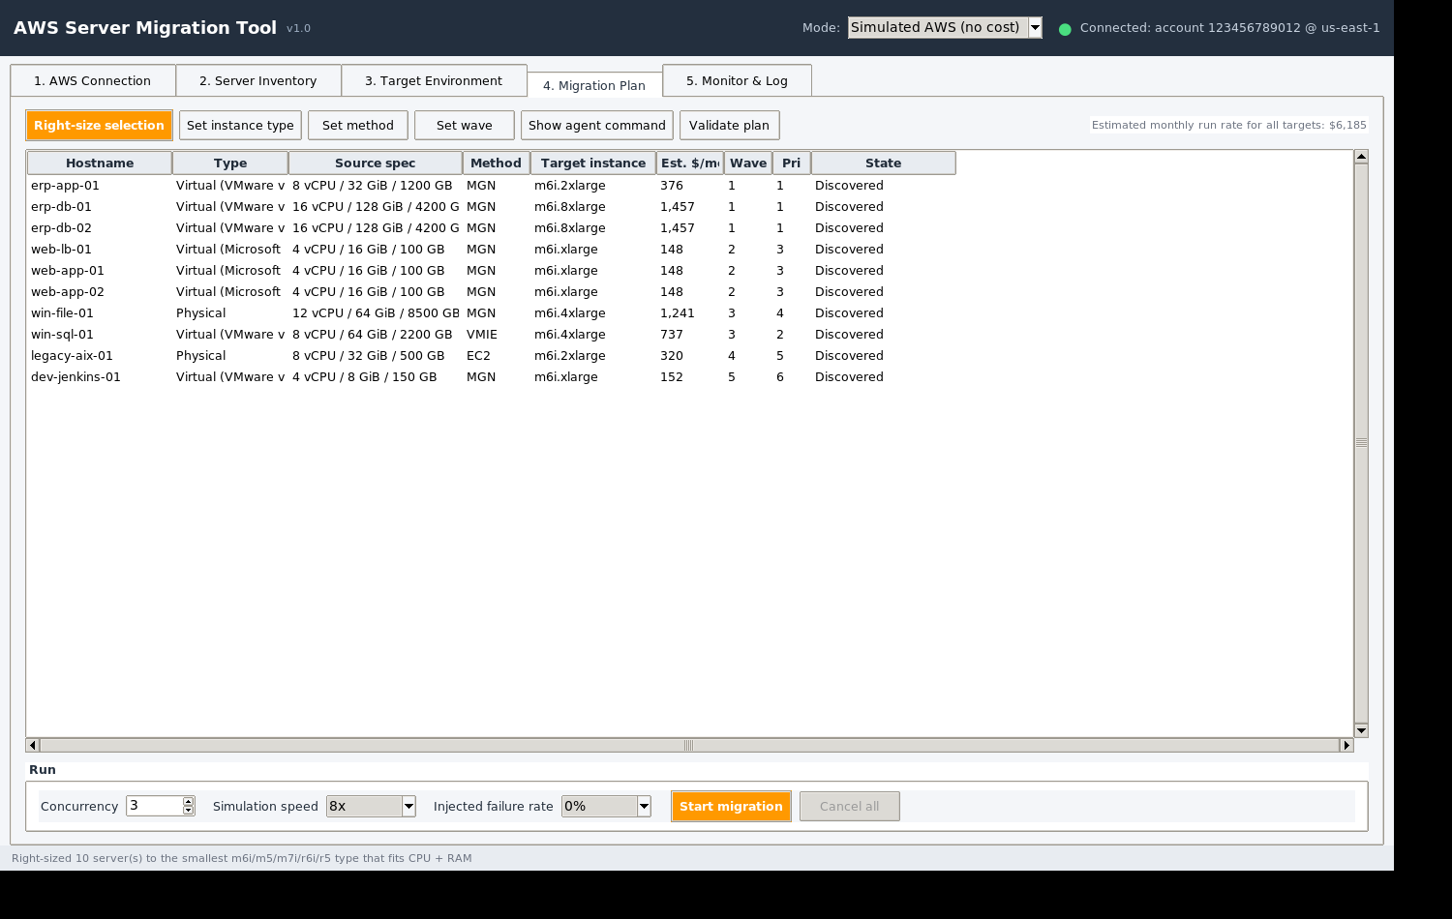Click the horizontal scrollbar right arrow
The width and height of the screenshot is (1452, 919).
click(1346, 745)
